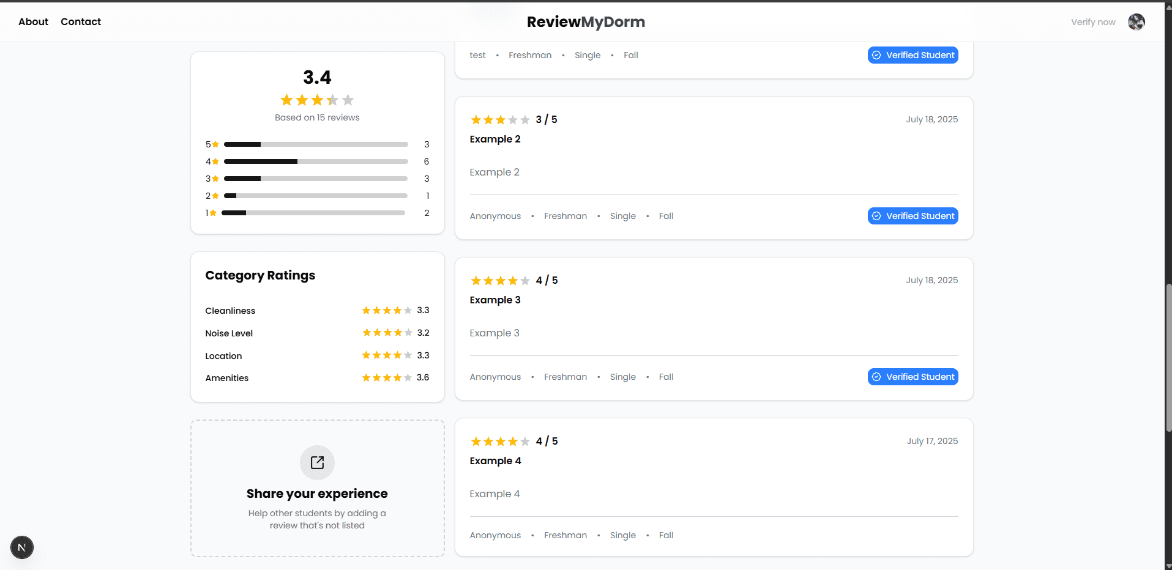The height and width of the screenshot is (570, 1172).
Task: Click the scrollbar down arrow
Action: (x=1168, y=566)
